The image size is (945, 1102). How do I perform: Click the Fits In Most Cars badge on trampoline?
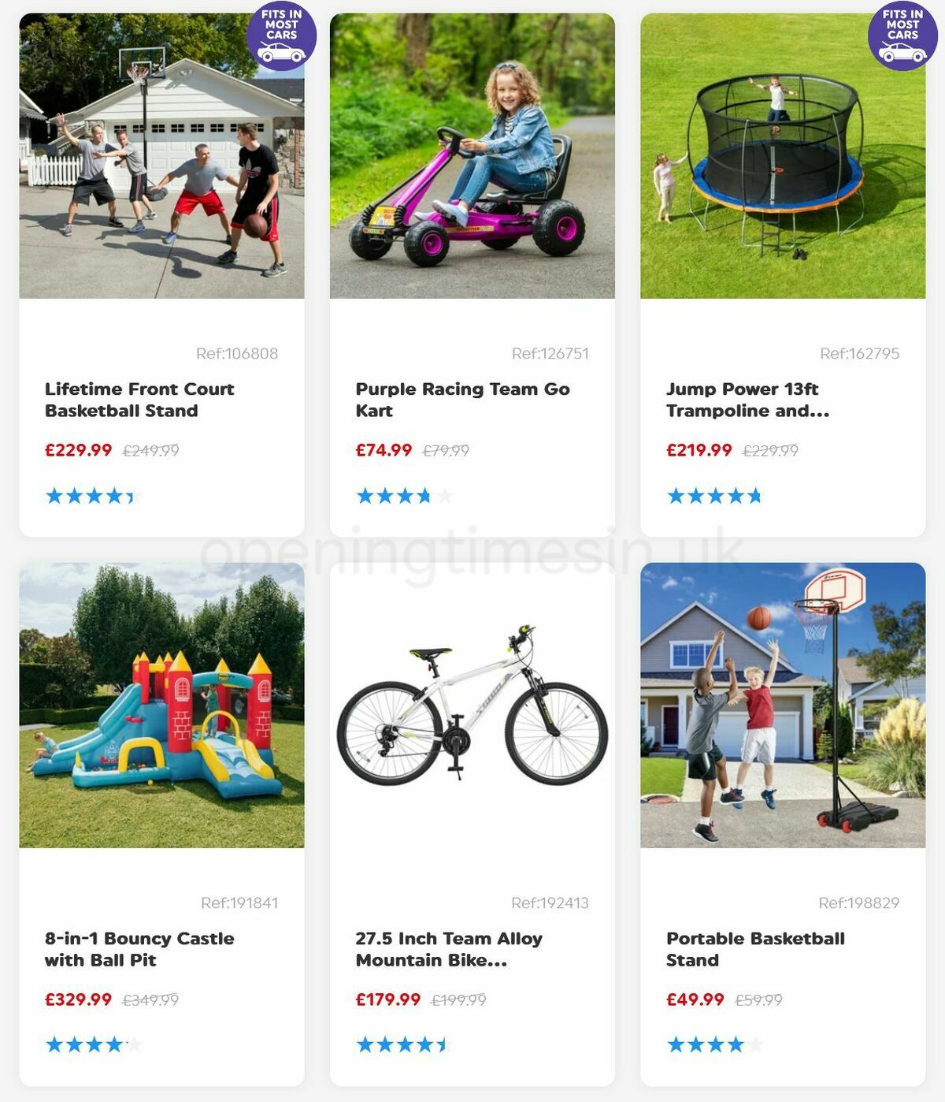click(x=902, y=35)
